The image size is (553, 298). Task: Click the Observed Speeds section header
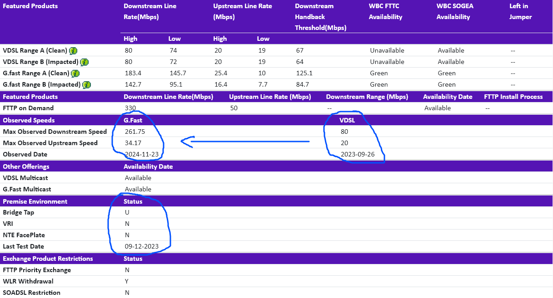[x=29, y=120]
